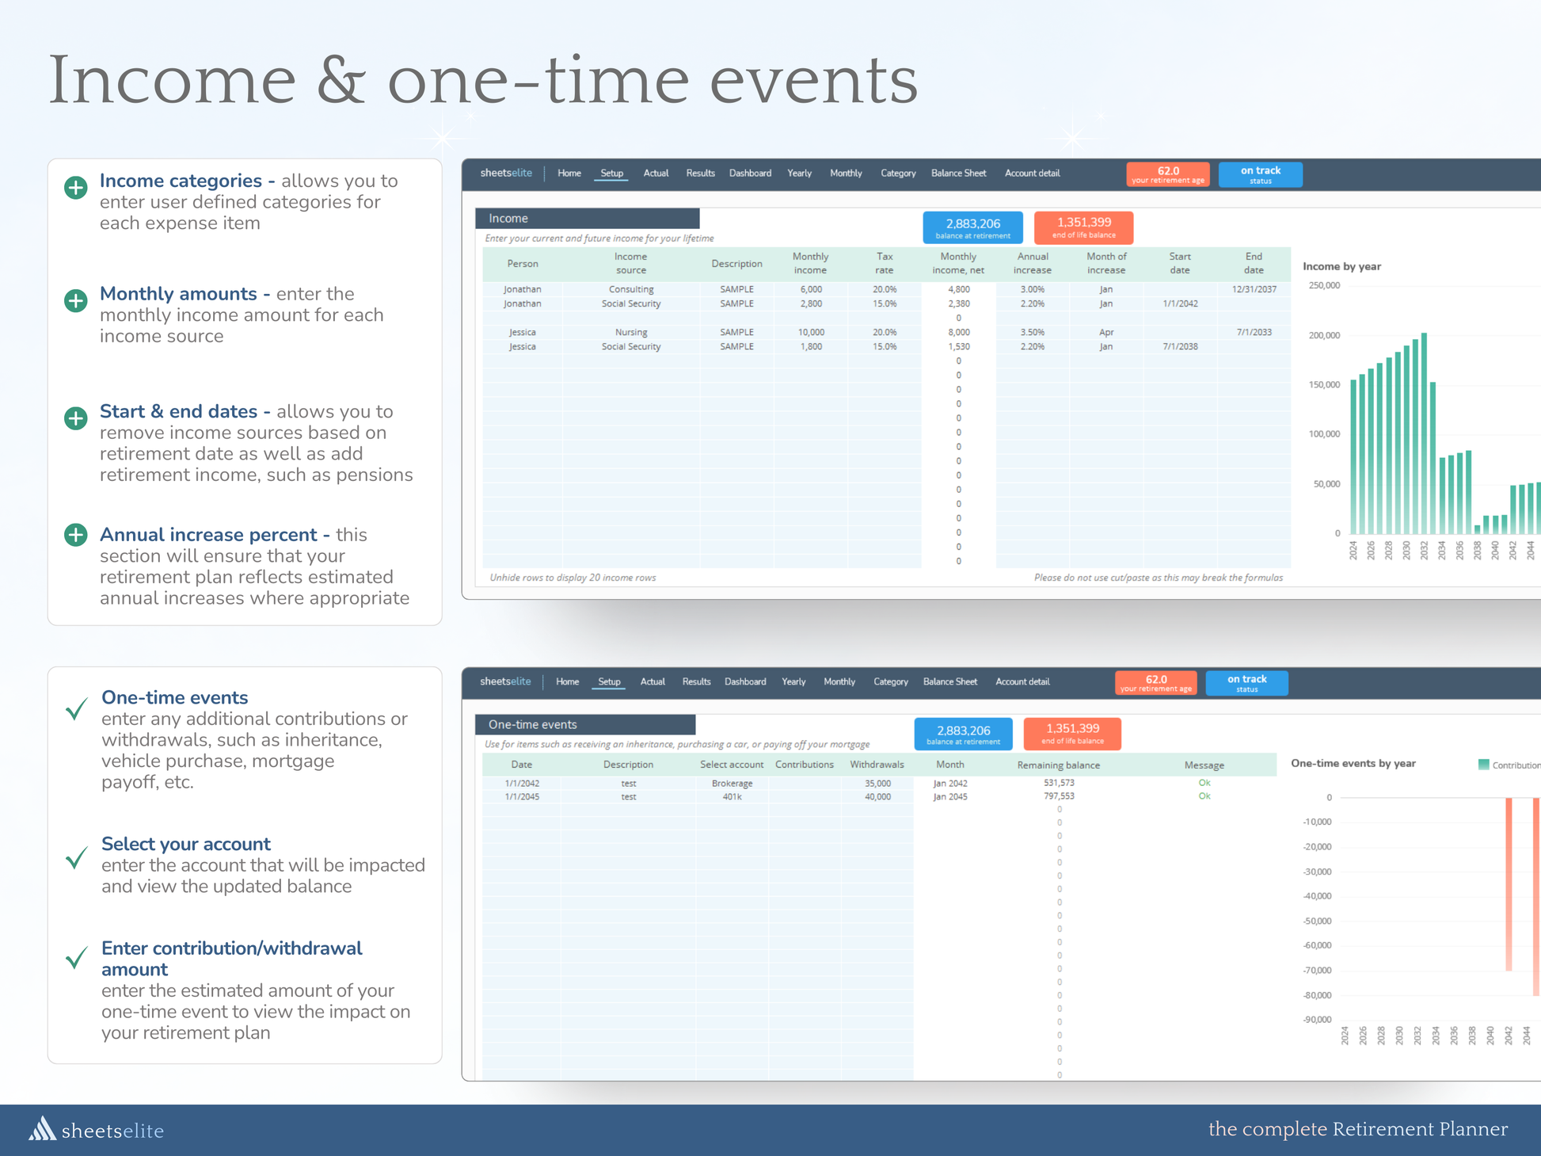Click the One-time events by year chart title
Image resolution: width=1541 pixels, height=1156 pixels.
pyautogui.click(x=1353, y=763)
